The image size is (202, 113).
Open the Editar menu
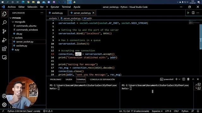pyautogui.click(x=21, y=7)
